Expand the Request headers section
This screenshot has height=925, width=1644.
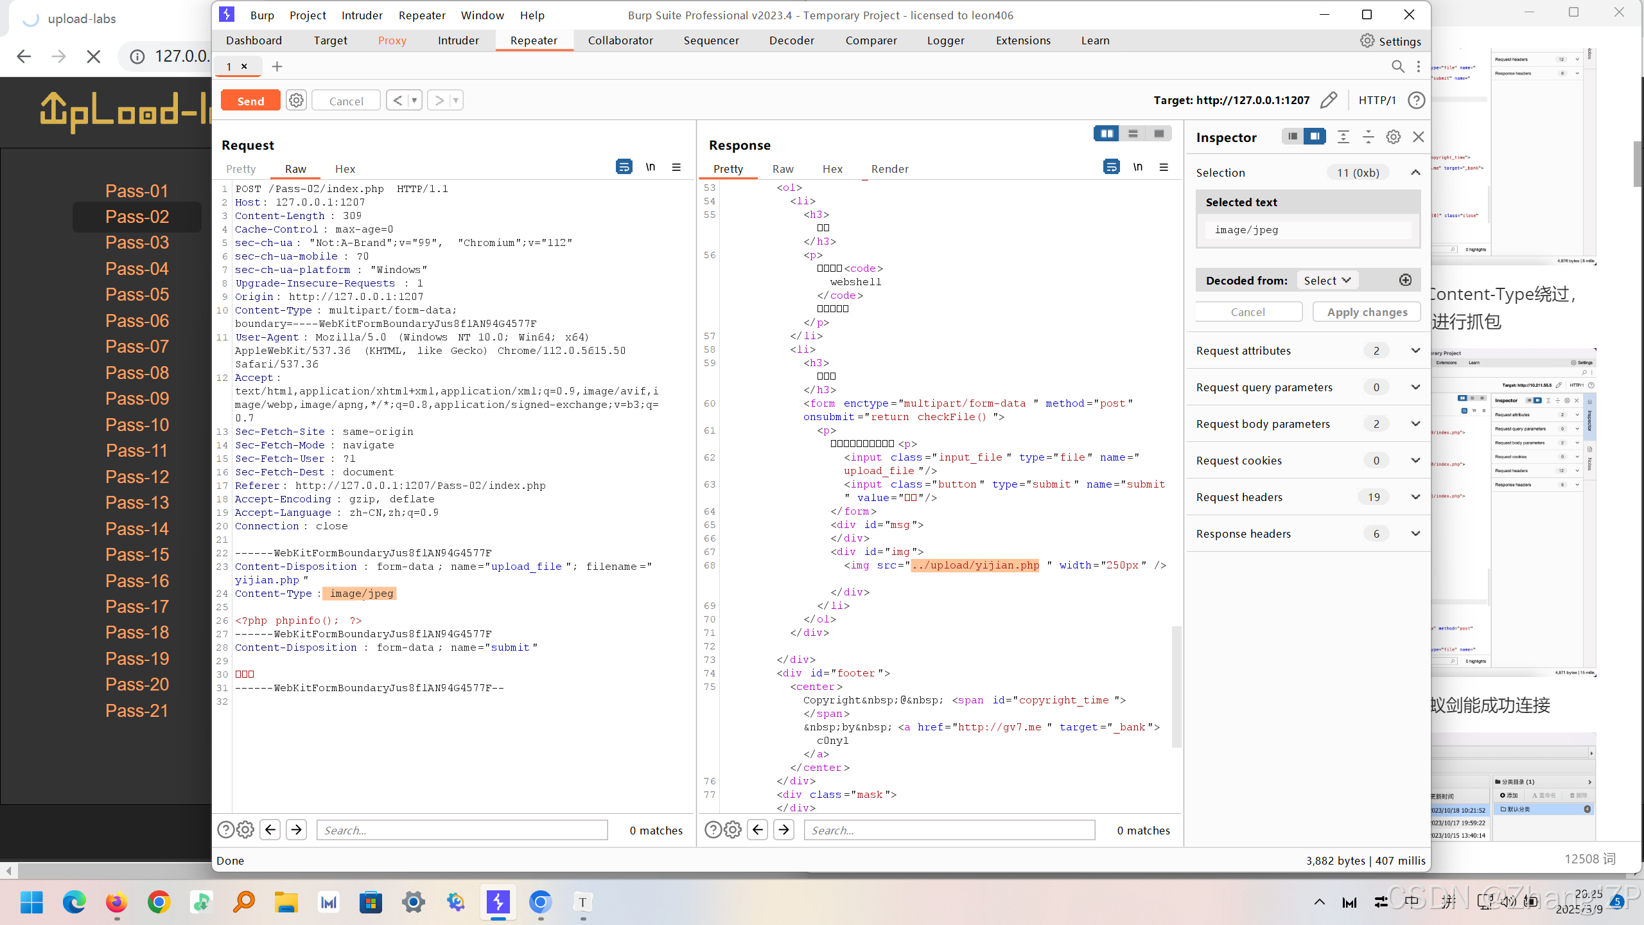[1415, 497]
